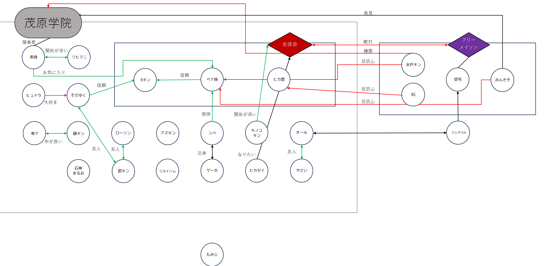Click the 発見 label
Screen dimensions: 558x266
tap(368, 13)
